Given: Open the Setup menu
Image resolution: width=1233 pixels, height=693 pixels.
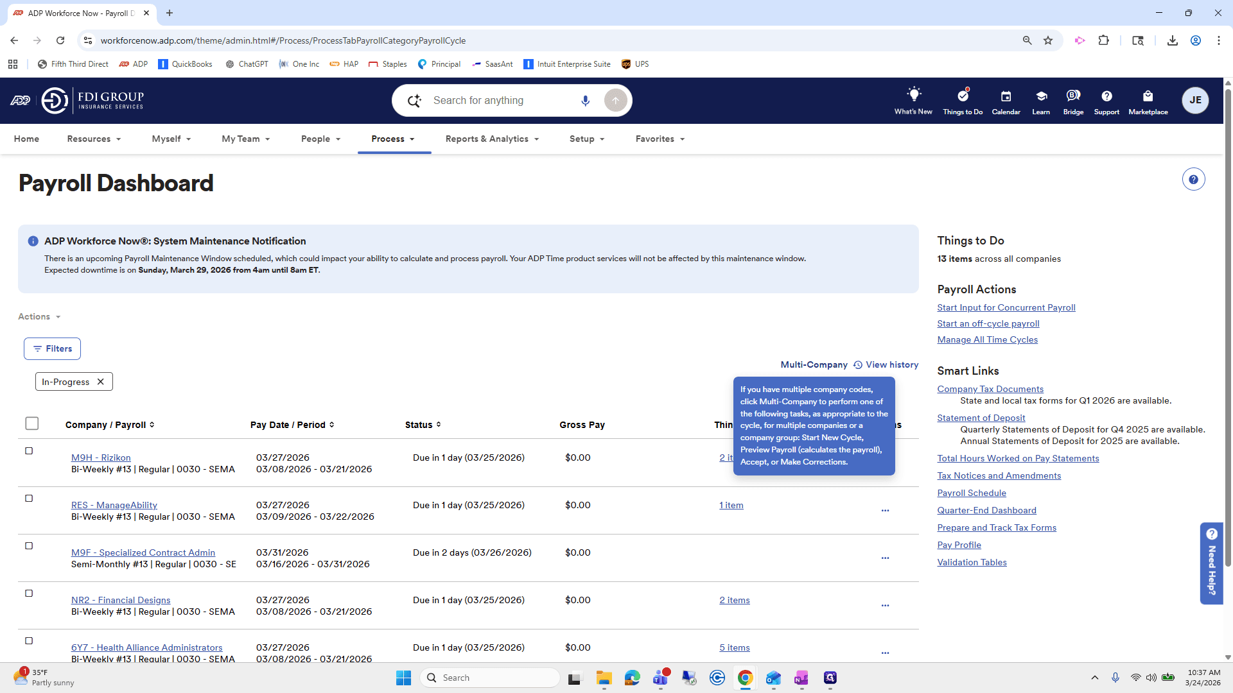Looking at the screenshot, I should (587, 139).
